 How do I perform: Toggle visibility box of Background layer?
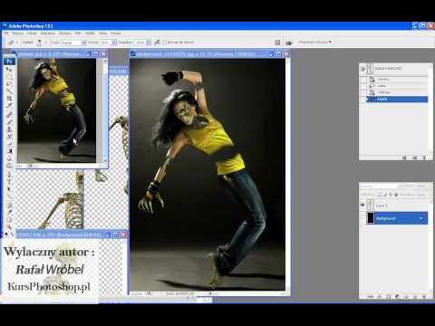362,218
